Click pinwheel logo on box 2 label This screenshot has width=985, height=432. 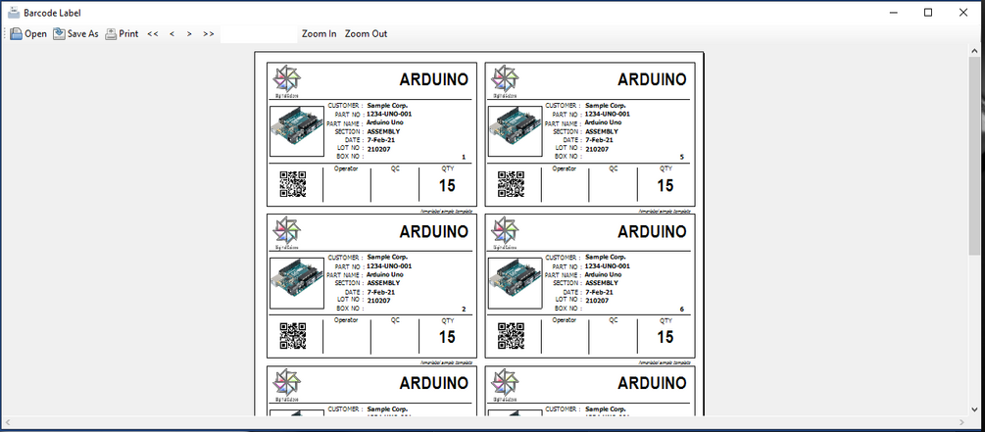[x=286, y=231]
